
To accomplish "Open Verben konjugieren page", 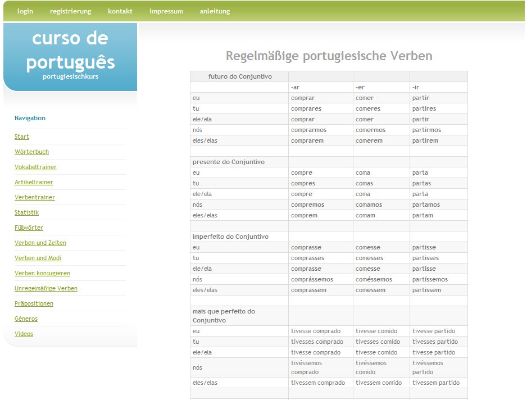I will tap(42, 274).
